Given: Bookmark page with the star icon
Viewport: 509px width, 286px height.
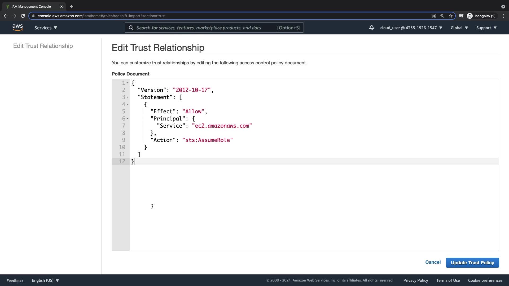Looking at the screenshot, I should (450, 16).
